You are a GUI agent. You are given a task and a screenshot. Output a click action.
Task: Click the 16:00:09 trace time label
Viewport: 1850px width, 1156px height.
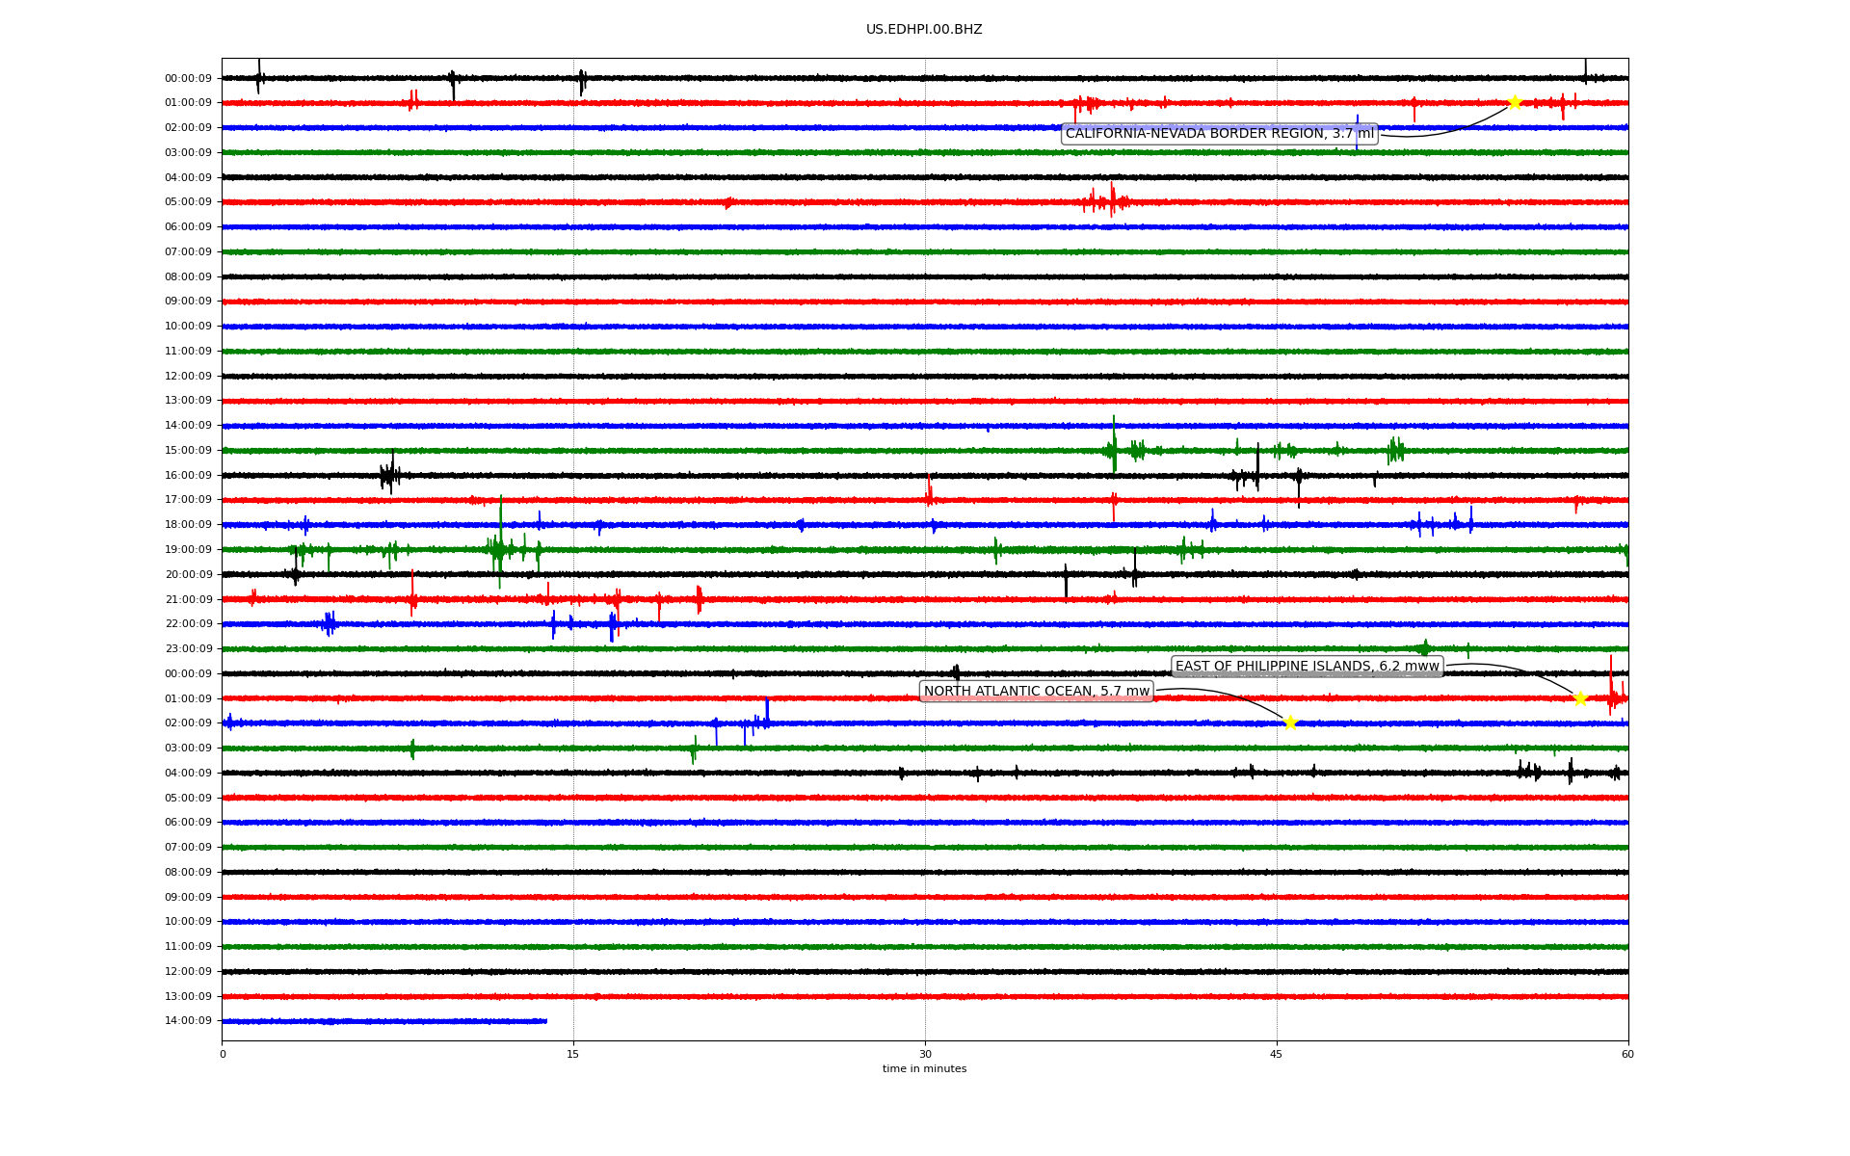coord(189,476)
